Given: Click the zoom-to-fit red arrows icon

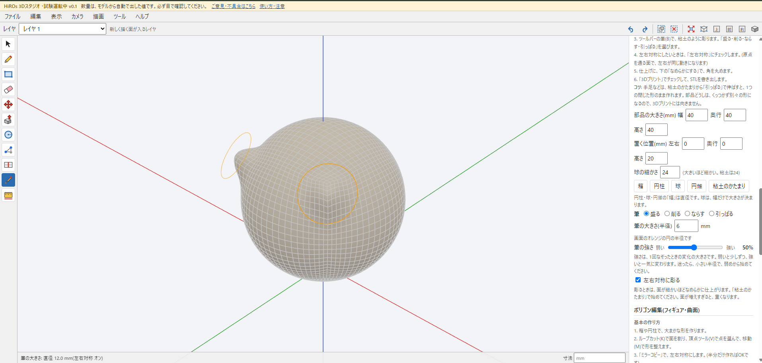Looking at the screenshot, I should point(691,29).
